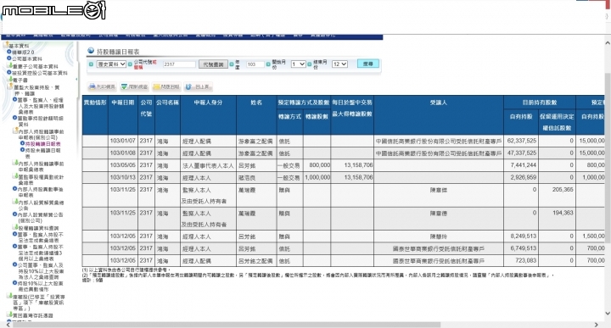Click the 搜尋 search button
Image resolution: width=611 pixels, height=328 pixels.
(x=367, y=64)
